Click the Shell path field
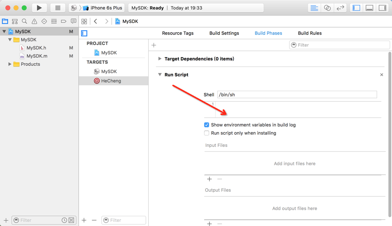 297,95
